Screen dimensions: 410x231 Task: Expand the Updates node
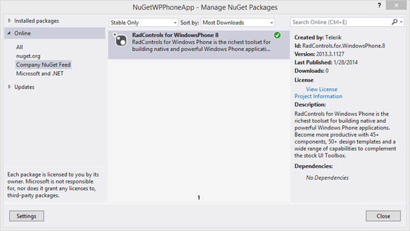[9, 87]
